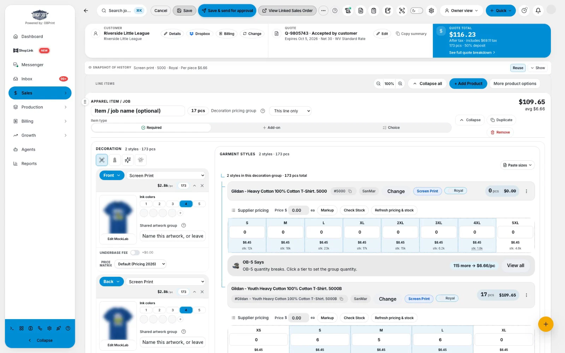
Task: Open the scan capture icon in top toolbar
Action: click(402, 11)
